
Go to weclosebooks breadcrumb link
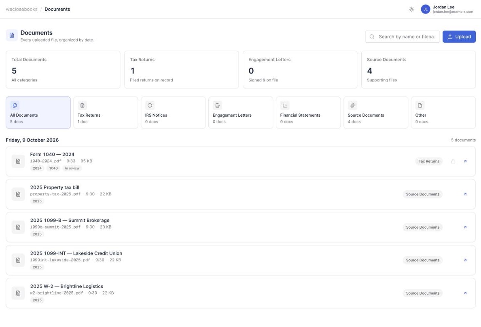point(21,9)
